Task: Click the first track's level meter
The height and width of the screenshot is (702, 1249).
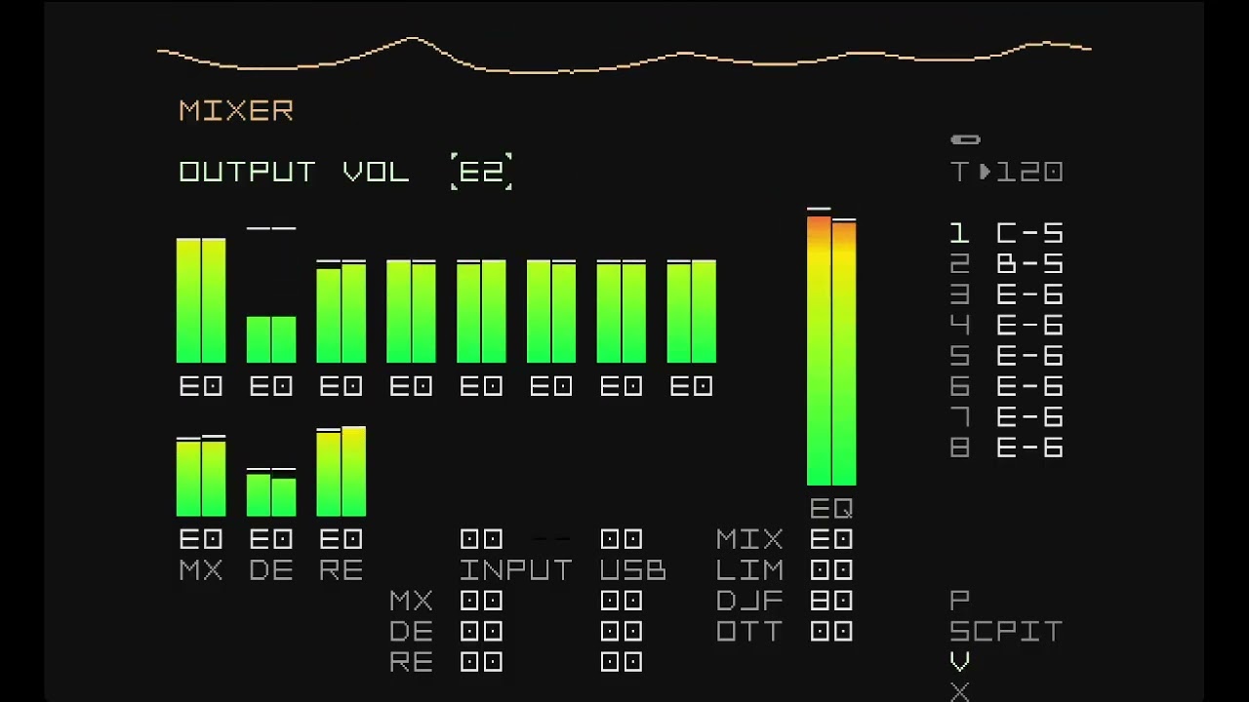Action: (x=201, y=300)
